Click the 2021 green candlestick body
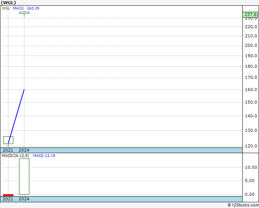The width and height of the screenshot is (259, 208). [x=8, y=140]
